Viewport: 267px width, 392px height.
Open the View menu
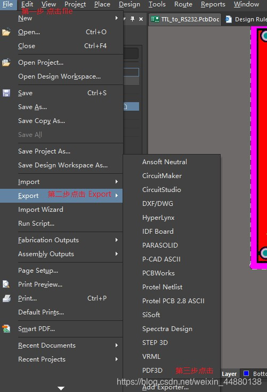(x=49, y=4)
